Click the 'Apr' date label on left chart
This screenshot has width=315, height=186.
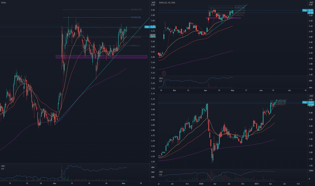point(54,183)
